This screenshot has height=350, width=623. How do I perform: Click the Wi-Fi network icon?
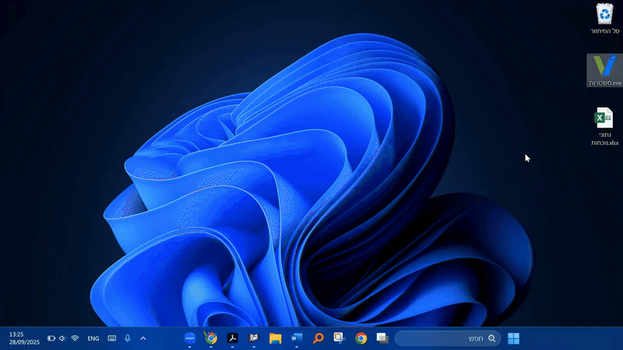76,338
